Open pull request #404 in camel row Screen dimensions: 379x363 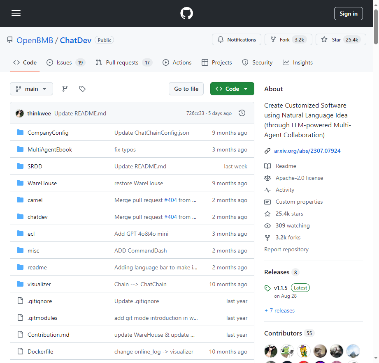tap(170, 200)
